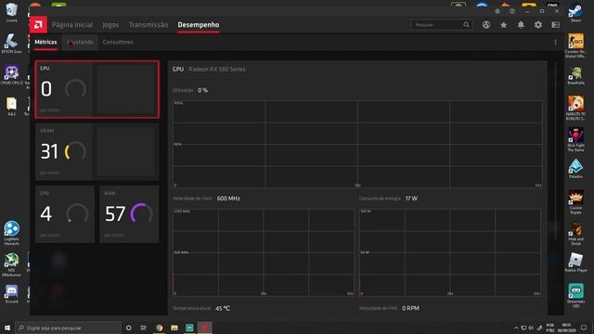Open Radeon settings gear icon
The image size is (594, 334).
(538, 25)
